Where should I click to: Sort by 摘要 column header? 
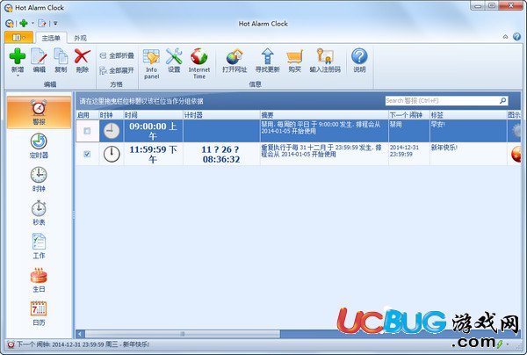tap(324, 115)
